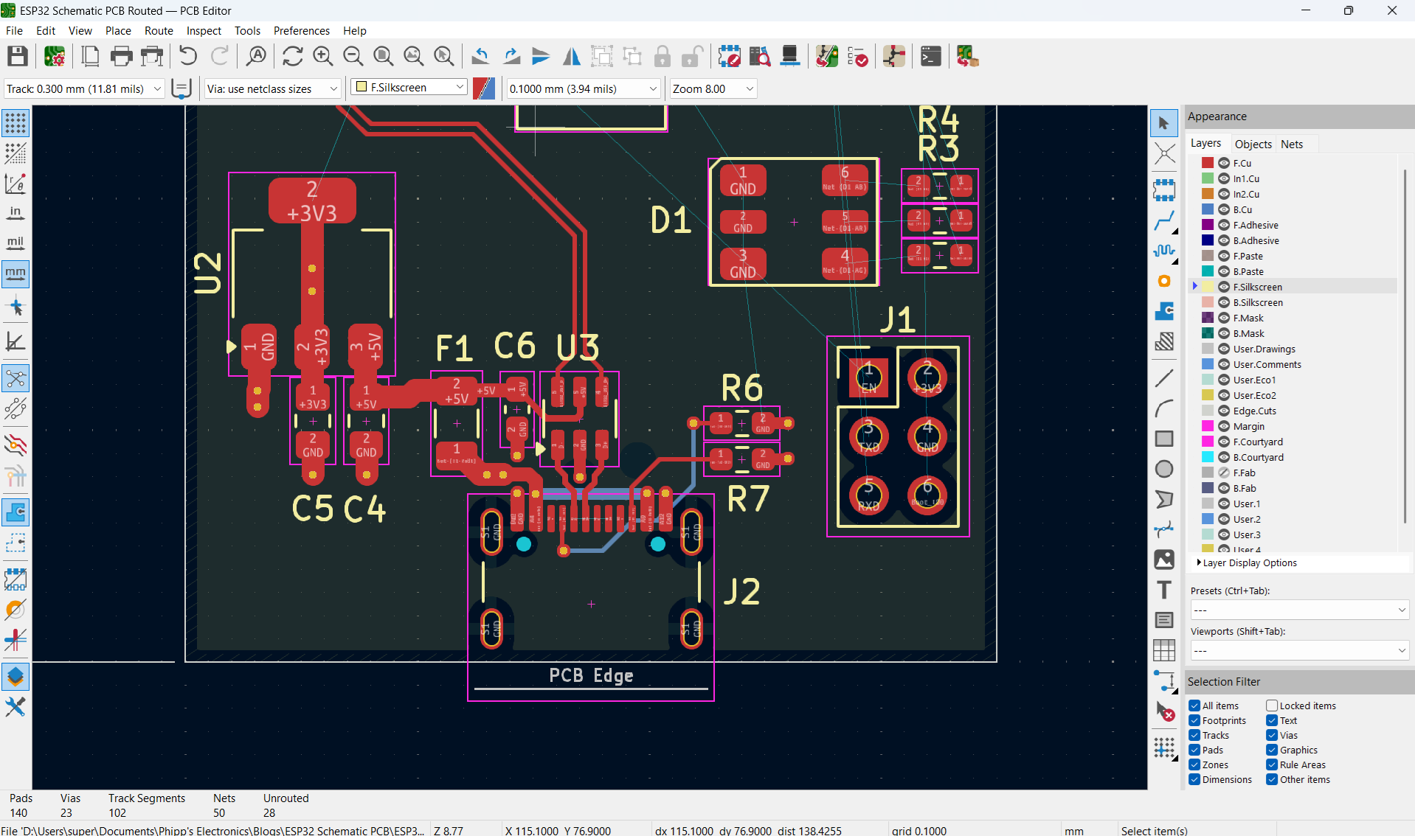Open the Route menu
The width and height of the screenshot is (1415, 836).
coord(159,30)
